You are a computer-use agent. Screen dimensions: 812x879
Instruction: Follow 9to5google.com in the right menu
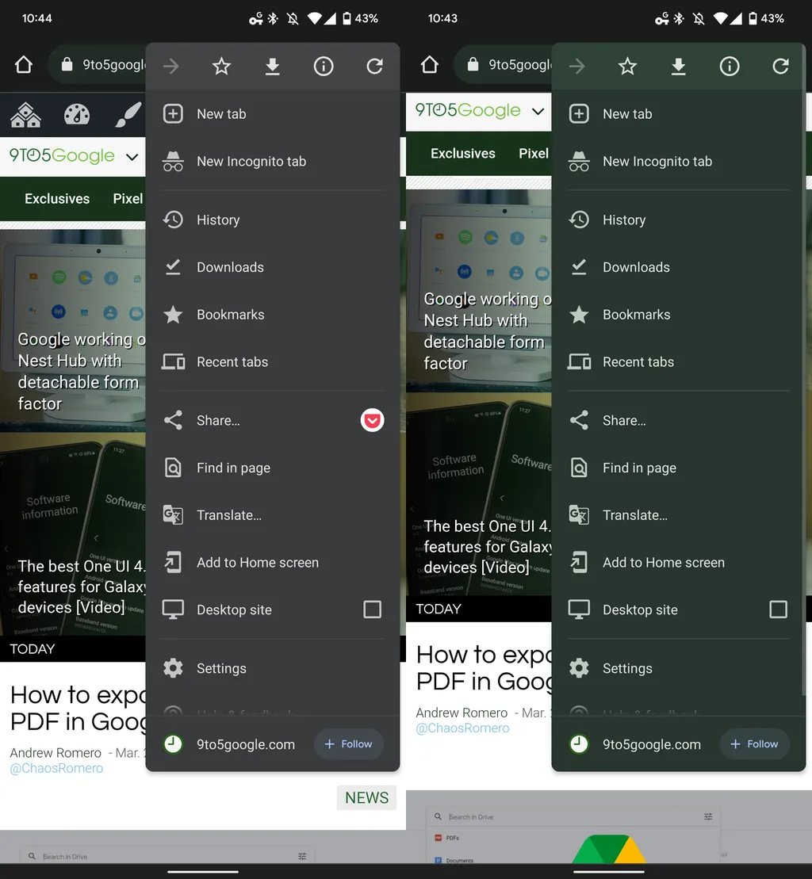[755, 744]
